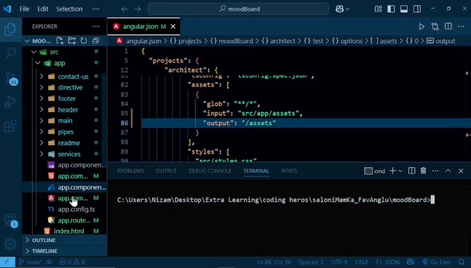Screen dimensions: 471x268
Task: Go back using the navigation arrow
Action: 124,9
